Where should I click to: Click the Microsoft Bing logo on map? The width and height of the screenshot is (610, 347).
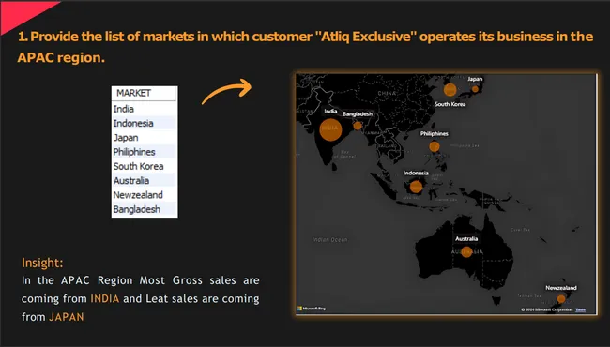[x=312, y=309]
